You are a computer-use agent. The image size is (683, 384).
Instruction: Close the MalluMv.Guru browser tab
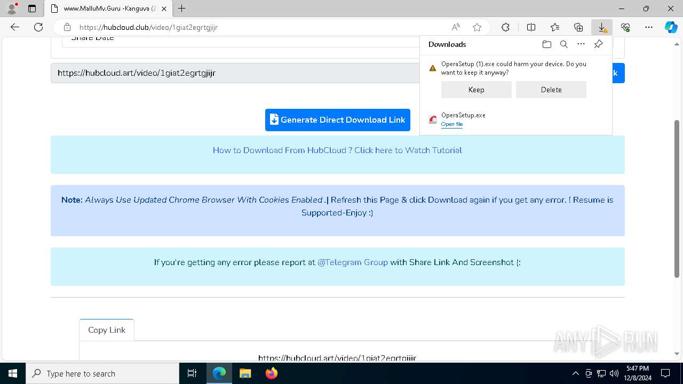[x=164, y=9]
